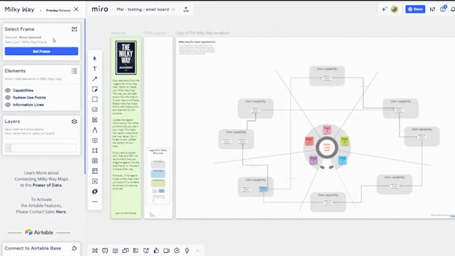Toggle visibility of Capabilities

tap(8, 90)
